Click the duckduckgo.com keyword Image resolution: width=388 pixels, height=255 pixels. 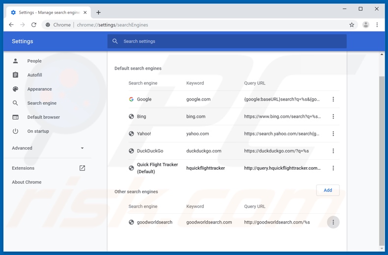point(204,151)
